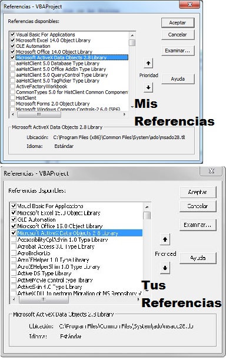
Task: Check ActiveMovie control type library
Action: (14, 280)
